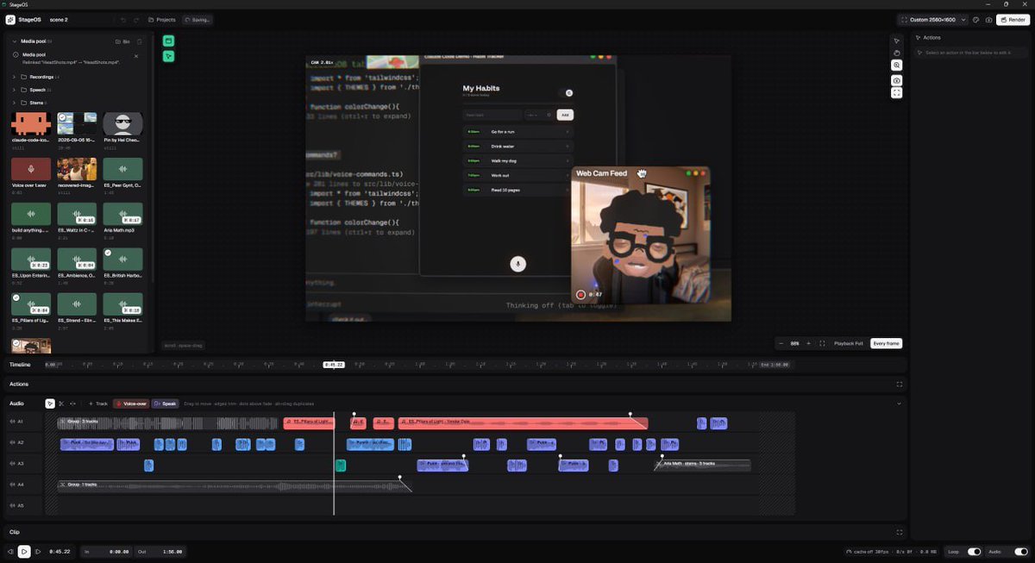Click the zoom-in plus next to the preview percentage
1035x563 pixels.
pyautogui.click(x=808, y=343)
